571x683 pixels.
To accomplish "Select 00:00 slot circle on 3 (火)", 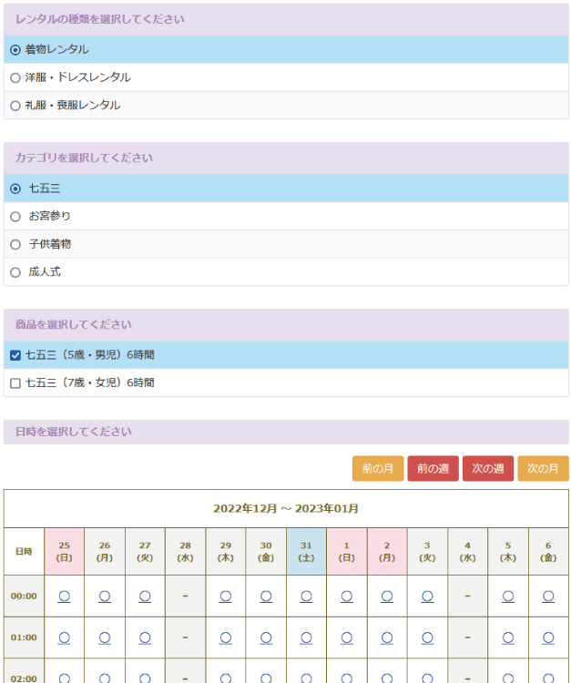I will pos(427,596).
